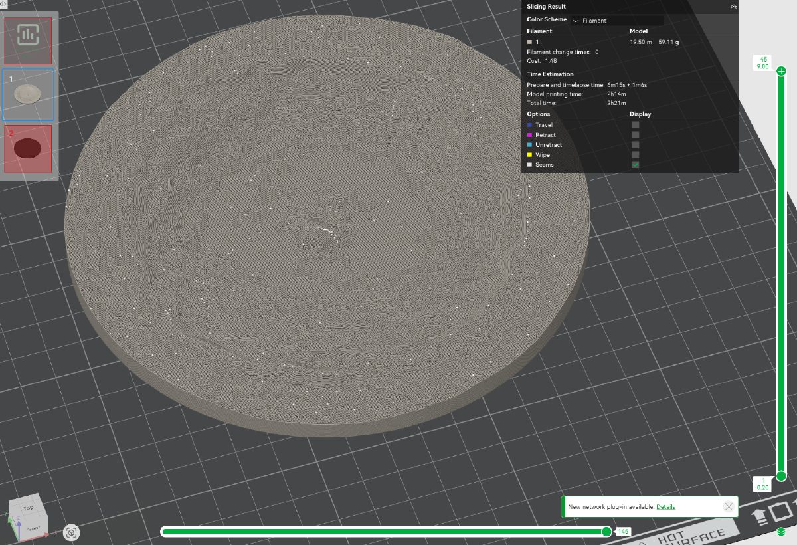This screenshot has width=797, height=545.
Task: Select plate 1 thumbnail
Action: pos(28,95)
